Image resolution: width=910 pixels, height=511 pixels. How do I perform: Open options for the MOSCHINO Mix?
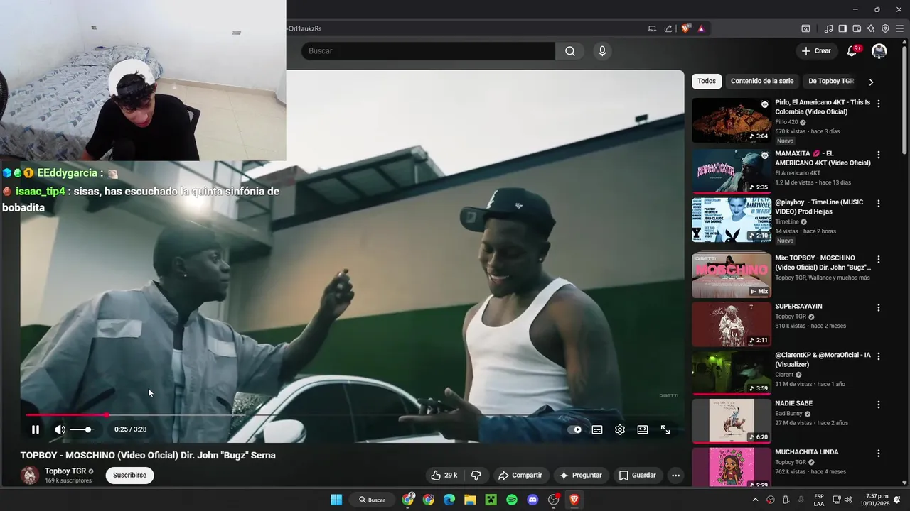(879, 260)
